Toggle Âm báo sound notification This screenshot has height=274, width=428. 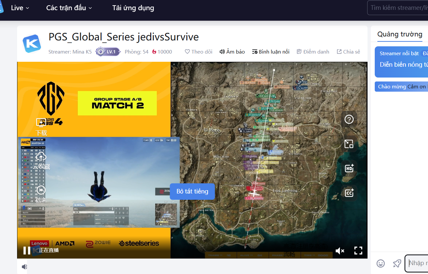click(232, 52)
